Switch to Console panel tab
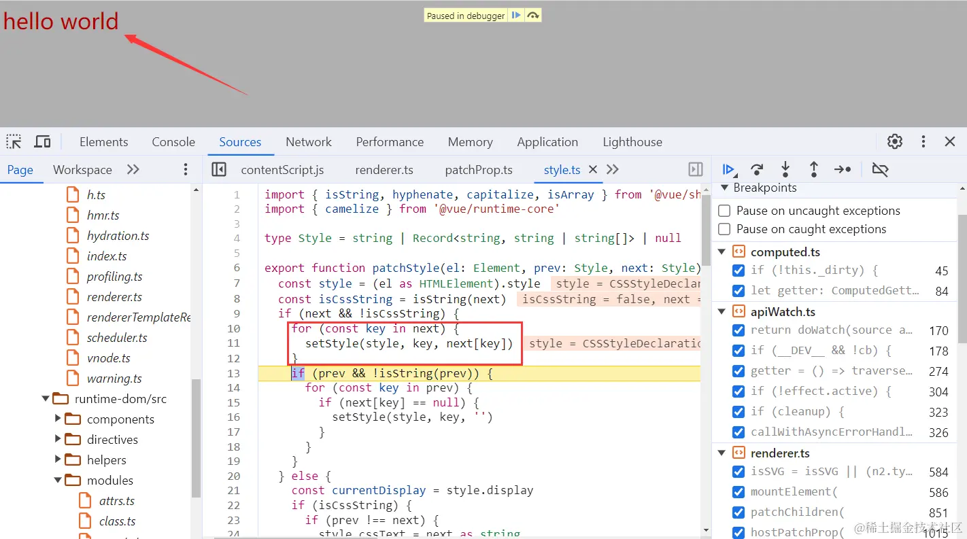The width and height of the screenshot is (967, 539). coord(173,141)
